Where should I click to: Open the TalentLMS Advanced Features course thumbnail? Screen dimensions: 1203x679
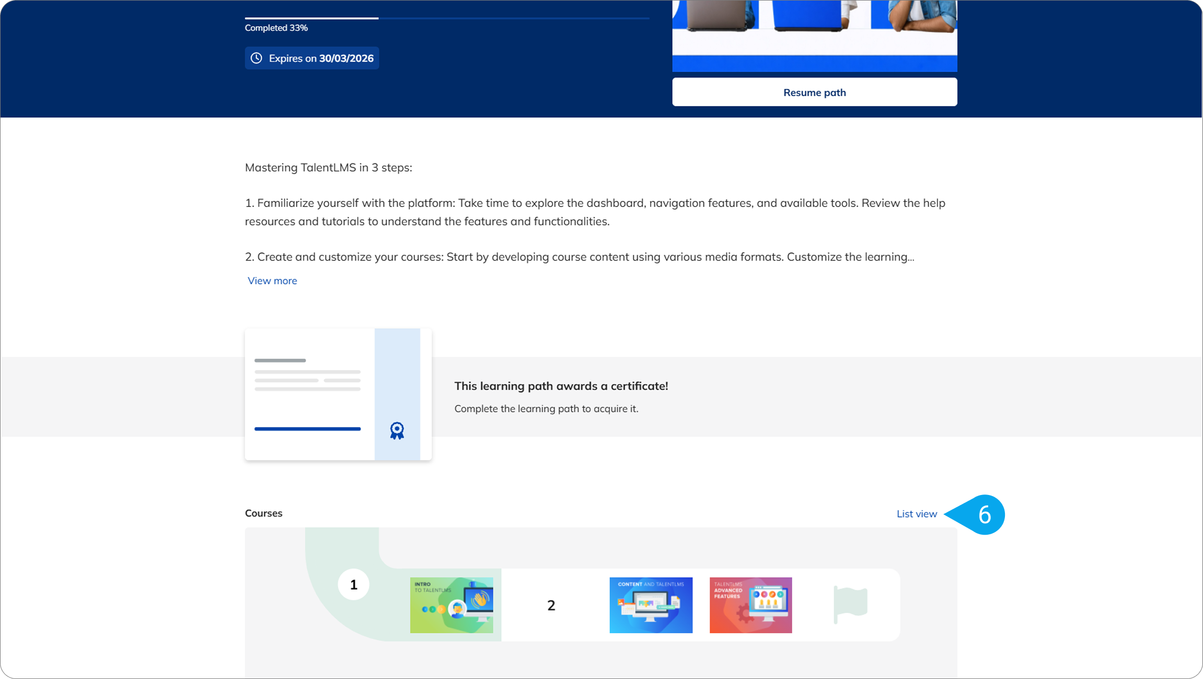pos(750,605)
